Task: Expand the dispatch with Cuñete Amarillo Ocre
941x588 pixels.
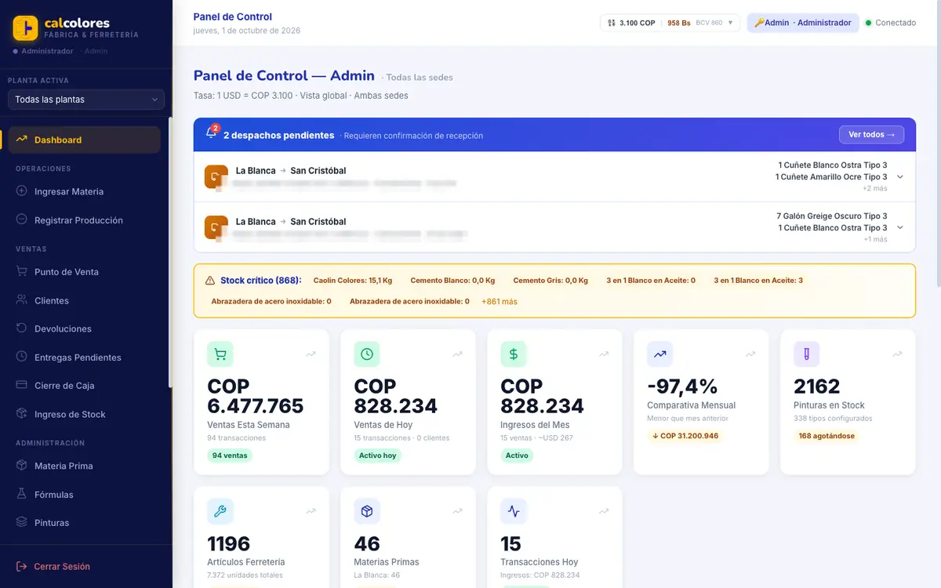Action: pos(900,177)
